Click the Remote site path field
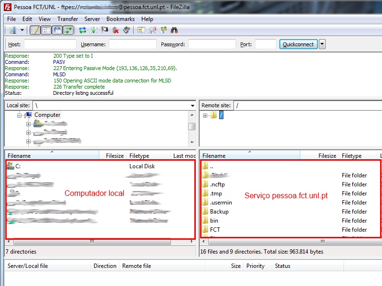The width and height of the screenshot is (382, 286). click(x=308, y=105)
